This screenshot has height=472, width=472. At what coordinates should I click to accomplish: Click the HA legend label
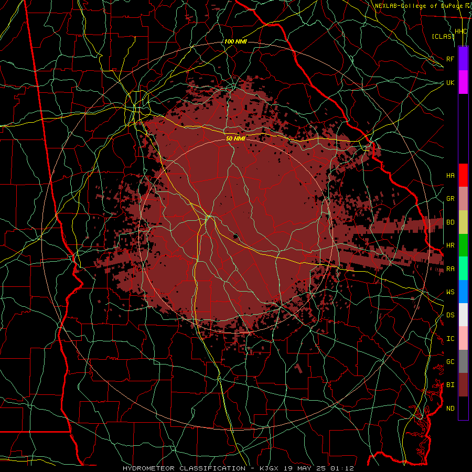click(450, 175)
